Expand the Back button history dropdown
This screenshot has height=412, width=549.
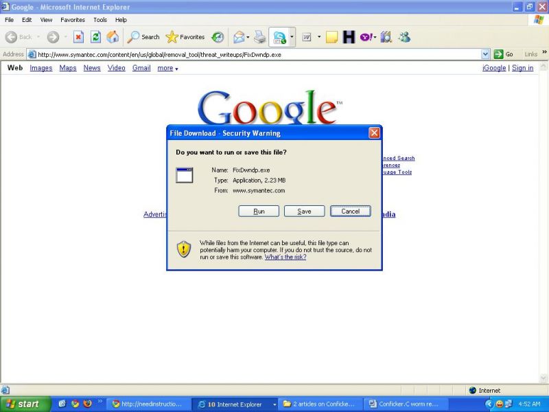(38, 37)
